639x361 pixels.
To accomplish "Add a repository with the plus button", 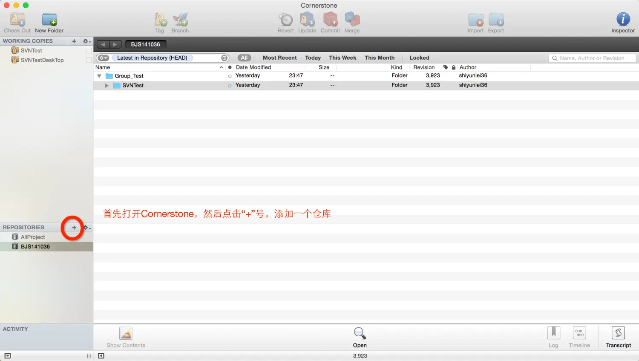I will point(74,228).
